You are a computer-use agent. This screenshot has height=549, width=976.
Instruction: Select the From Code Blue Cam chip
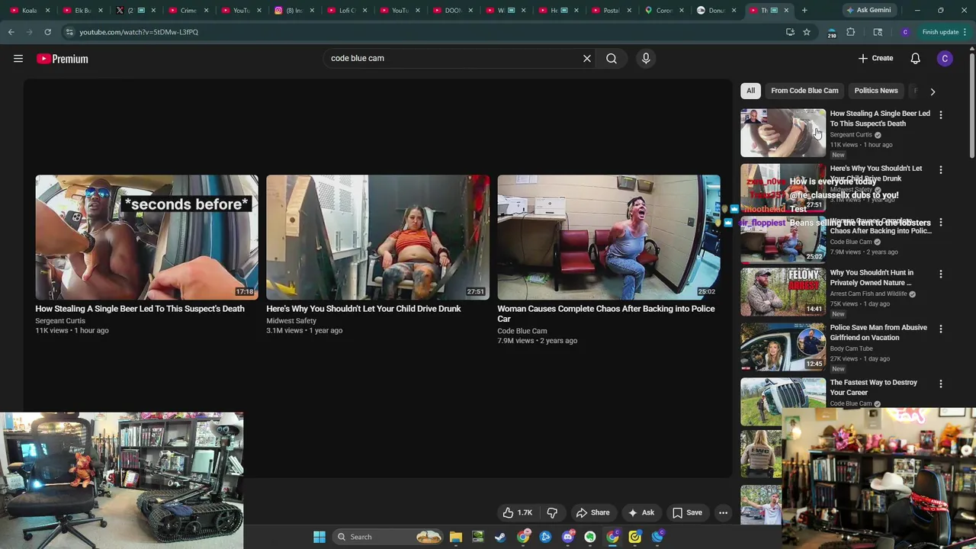tap(804, 91)
